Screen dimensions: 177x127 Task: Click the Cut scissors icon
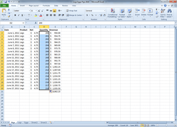click(9, 10)
